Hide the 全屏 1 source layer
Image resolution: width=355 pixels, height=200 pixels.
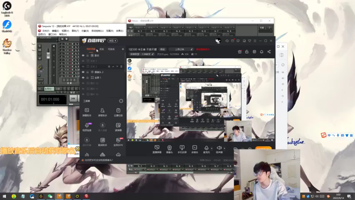click(83, 77)
